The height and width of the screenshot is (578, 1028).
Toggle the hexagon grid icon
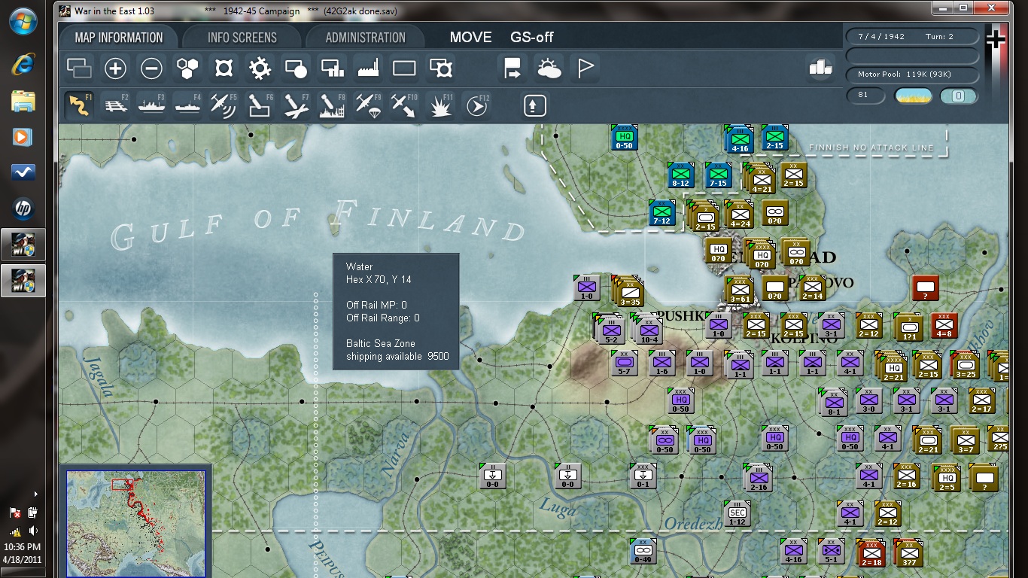coord(187,69)
